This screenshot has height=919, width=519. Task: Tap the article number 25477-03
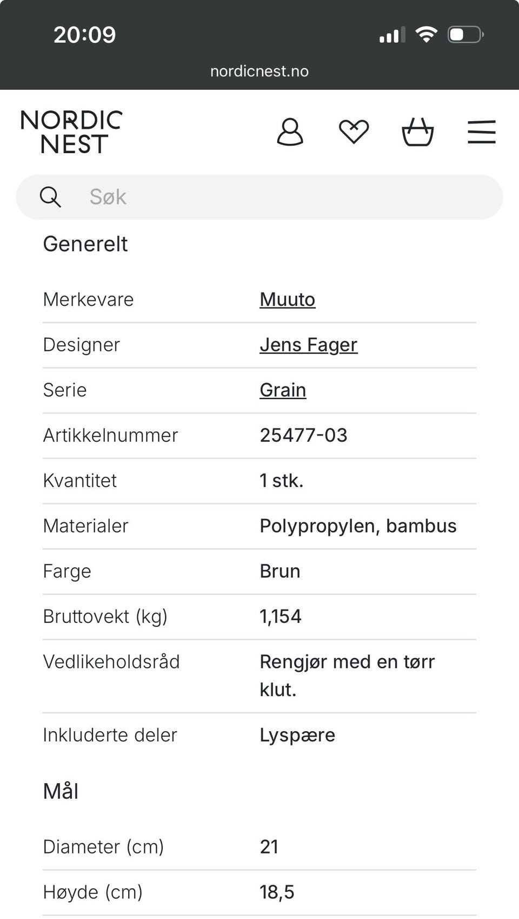303,435
